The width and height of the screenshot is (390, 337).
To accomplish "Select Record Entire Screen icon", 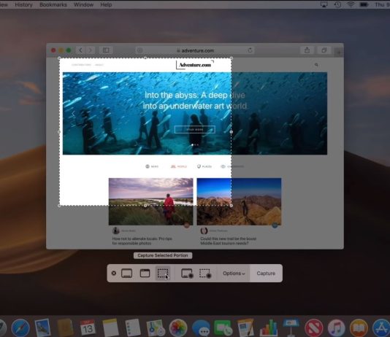I will [187, 274].
